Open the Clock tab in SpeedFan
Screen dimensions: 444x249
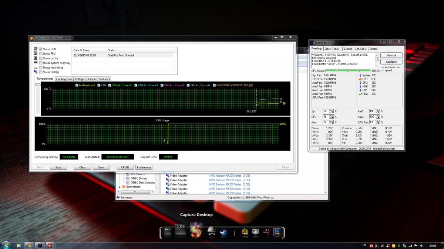328,49
